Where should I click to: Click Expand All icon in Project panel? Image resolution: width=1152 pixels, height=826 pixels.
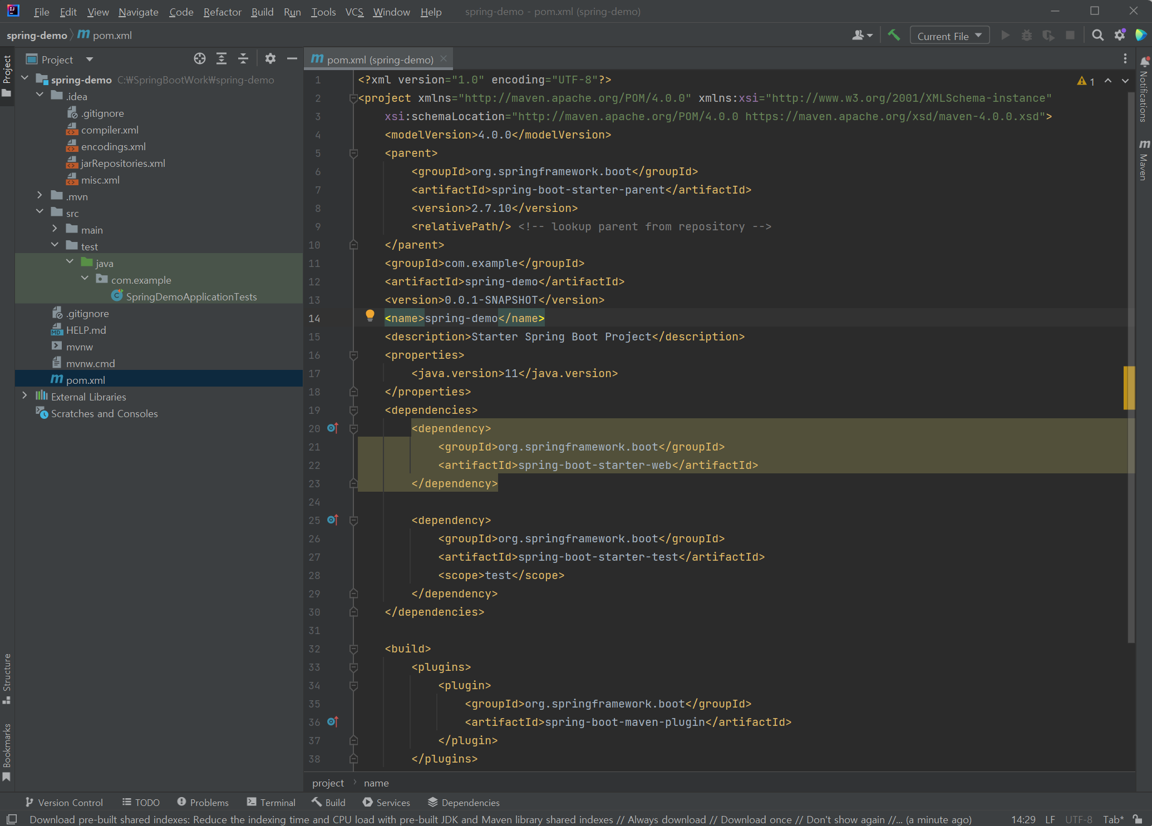[221, 59]
